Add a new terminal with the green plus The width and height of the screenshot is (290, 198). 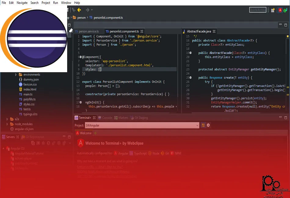[x=96, y=133]
